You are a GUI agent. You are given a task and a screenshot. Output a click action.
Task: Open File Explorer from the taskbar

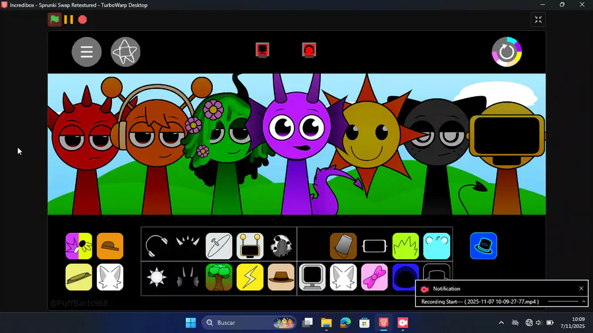click(326, 323)
